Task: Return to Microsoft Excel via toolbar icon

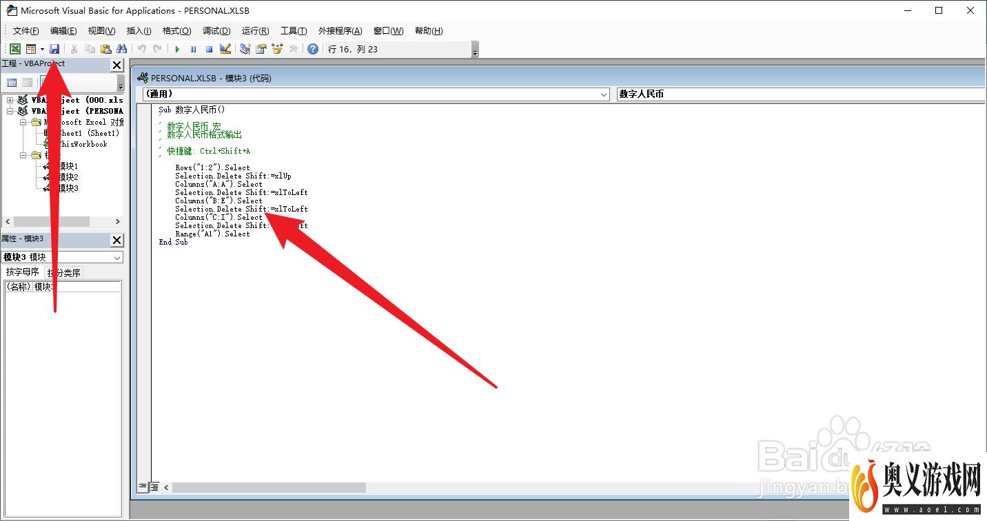Action: coord(14,49)
